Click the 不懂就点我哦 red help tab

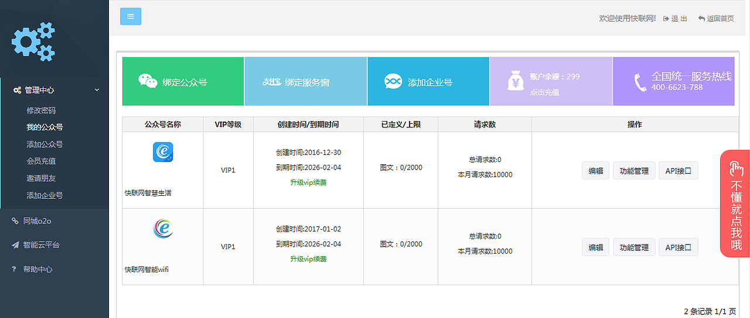(x=735, y=203)
